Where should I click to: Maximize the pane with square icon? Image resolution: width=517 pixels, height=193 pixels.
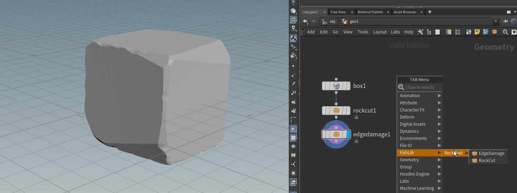[x=508, y=12]
